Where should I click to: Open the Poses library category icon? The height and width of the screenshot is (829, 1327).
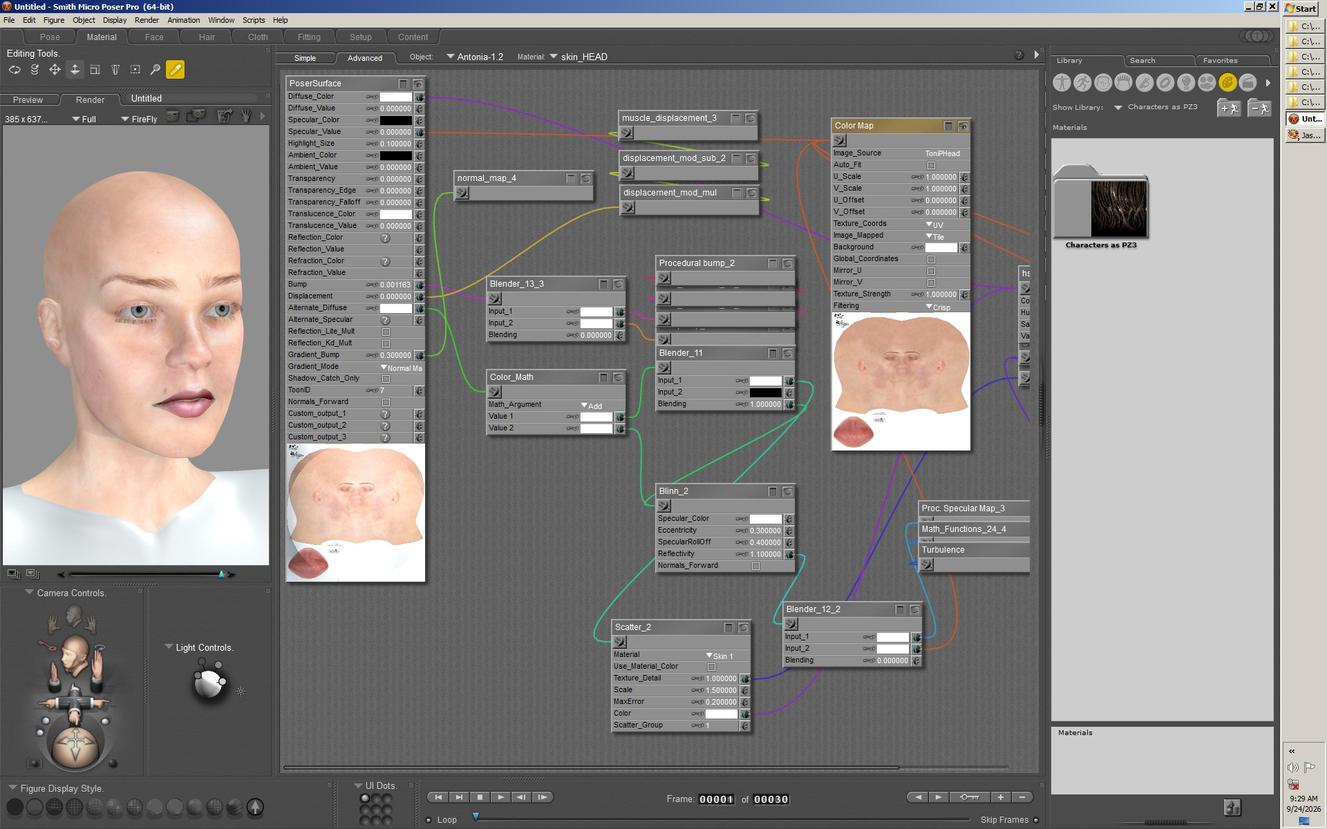click(1082, 83)
